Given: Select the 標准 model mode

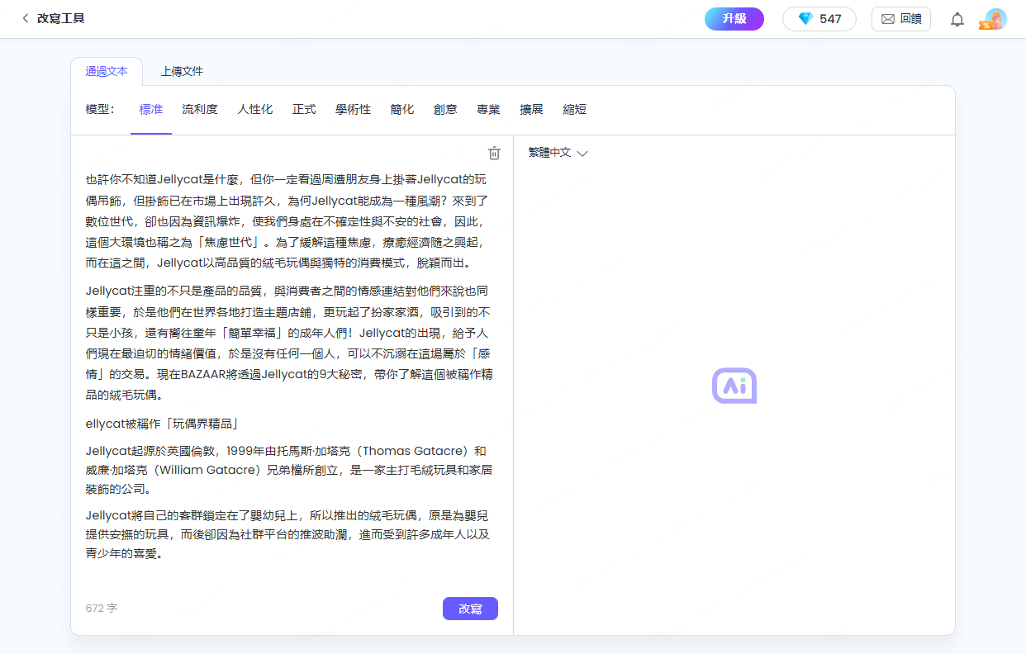Looking at the screenshot, I should (151, 109).
